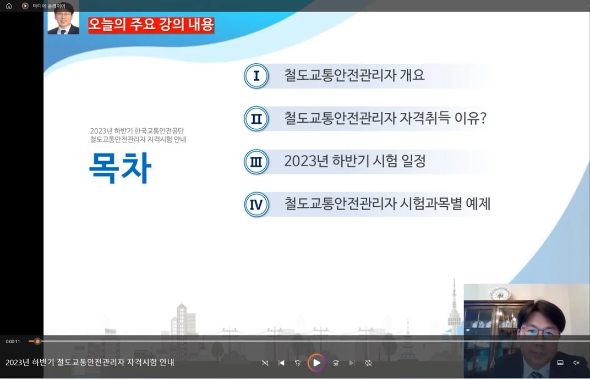590x379 pixels.
Task: Click '미디어 플레이어' title text
Action: [x=49, y=6]
